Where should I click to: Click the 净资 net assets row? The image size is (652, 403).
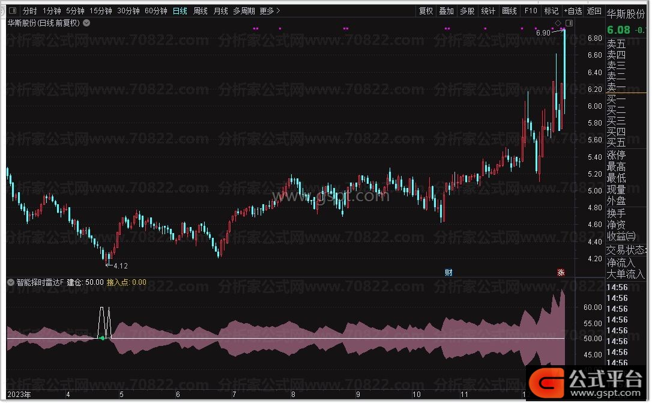(x=616, y=225)
